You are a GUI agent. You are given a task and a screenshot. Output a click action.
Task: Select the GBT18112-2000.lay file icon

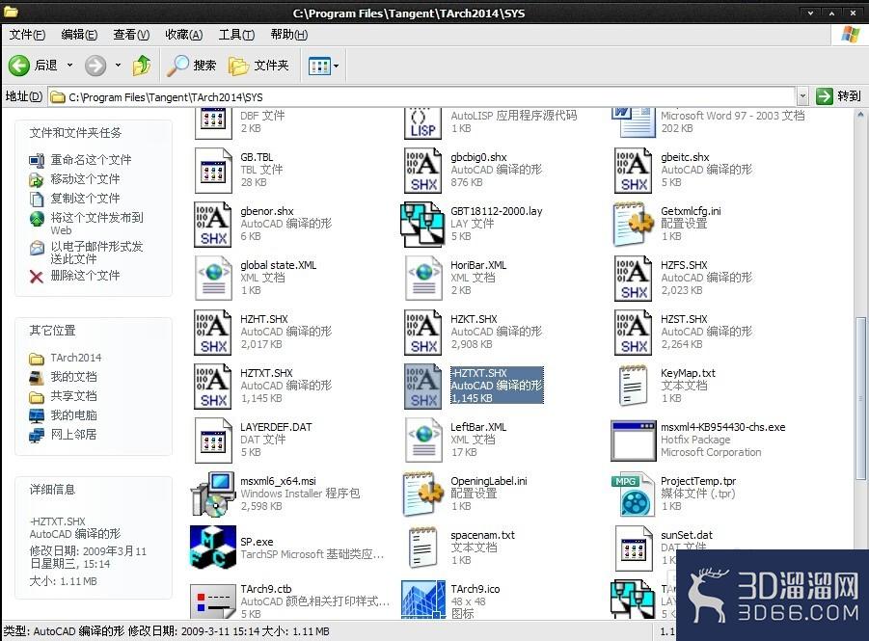click(x=422, y=225)
